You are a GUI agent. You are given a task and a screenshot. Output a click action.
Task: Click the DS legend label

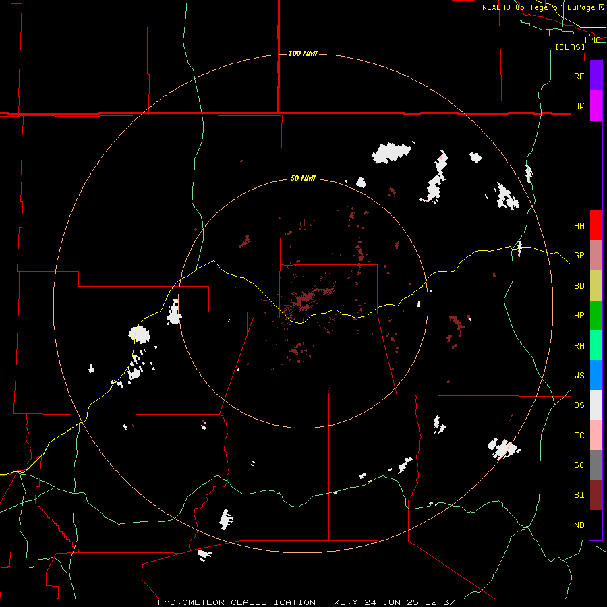579,405
